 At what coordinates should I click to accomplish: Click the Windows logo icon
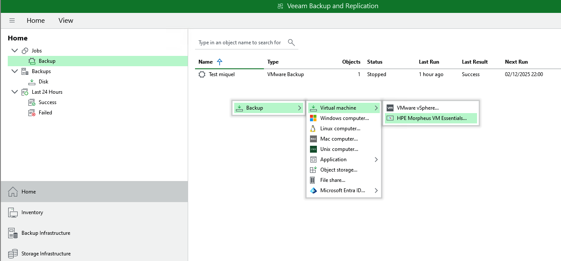(313, 118)
